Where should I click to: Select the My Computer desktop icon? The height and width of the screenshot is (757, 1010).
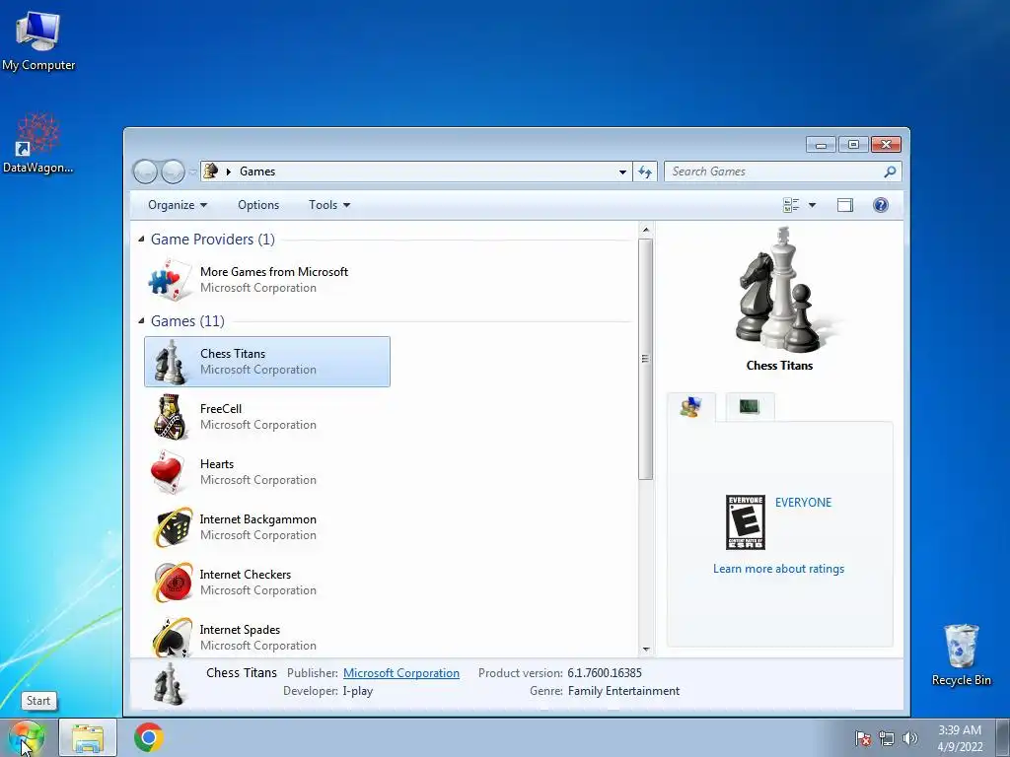pyautogui.click(x=38, y=41)
